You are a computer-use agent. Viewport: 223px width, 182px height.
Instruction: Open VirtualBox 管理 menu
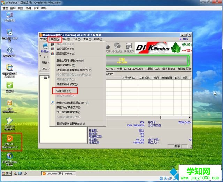[5, 8]
